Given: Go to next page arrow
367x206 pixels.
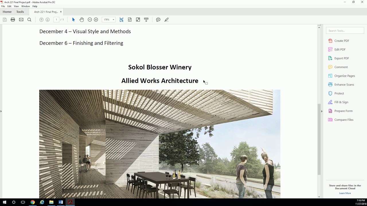Looking at the screenshot, I should (48, 20).
